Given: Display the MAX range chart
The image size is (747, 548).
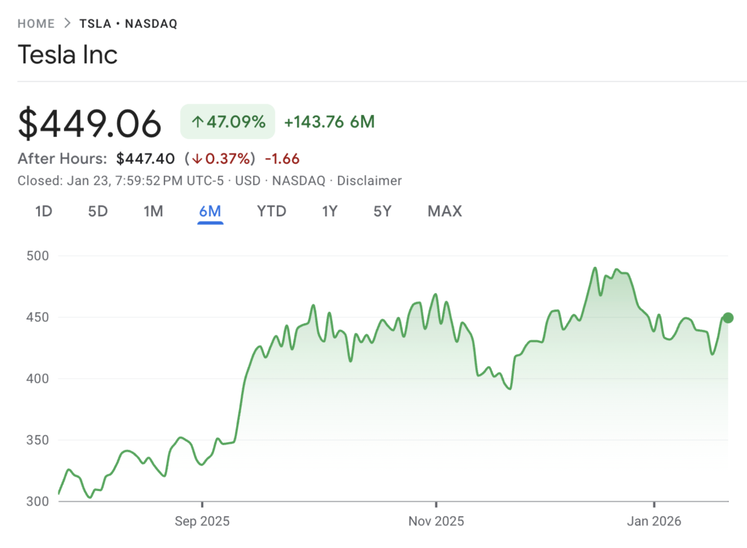Looking at the screenshot, I should (444, 211).
